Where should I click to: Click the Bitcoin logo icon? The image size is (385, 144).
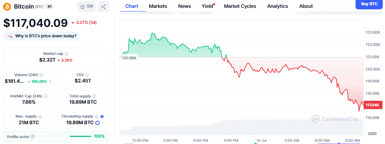pyautogui.click(x=7, y=7)
